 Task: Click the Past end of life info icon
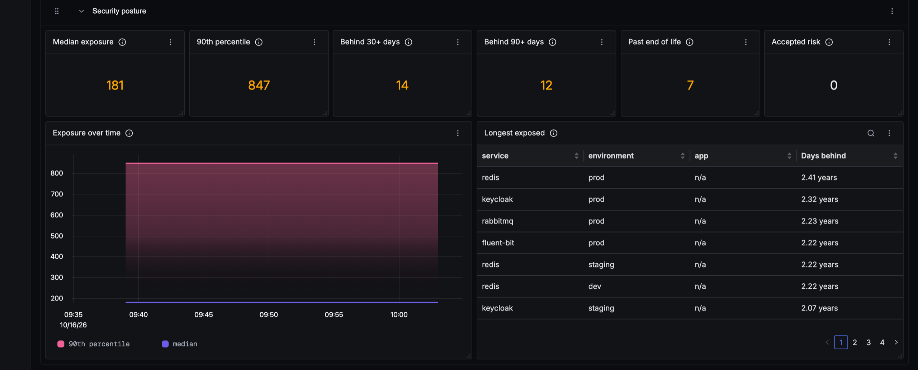690,42
